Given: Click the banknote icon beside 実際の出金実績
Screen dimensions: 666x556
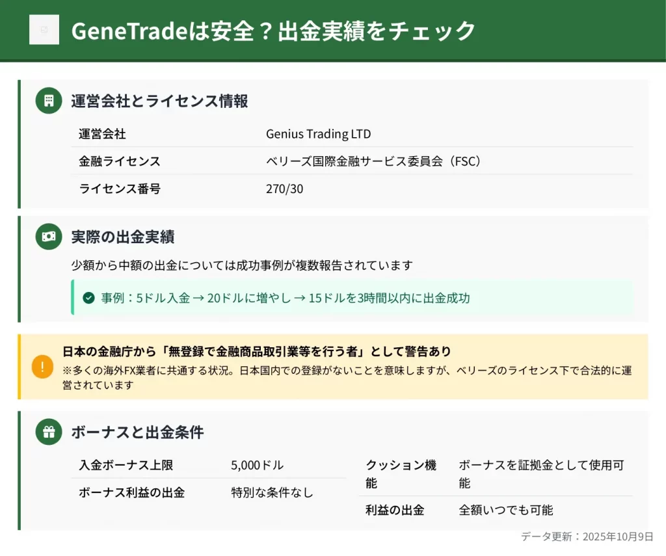Looking at the screenshot, I should point(48,237).
